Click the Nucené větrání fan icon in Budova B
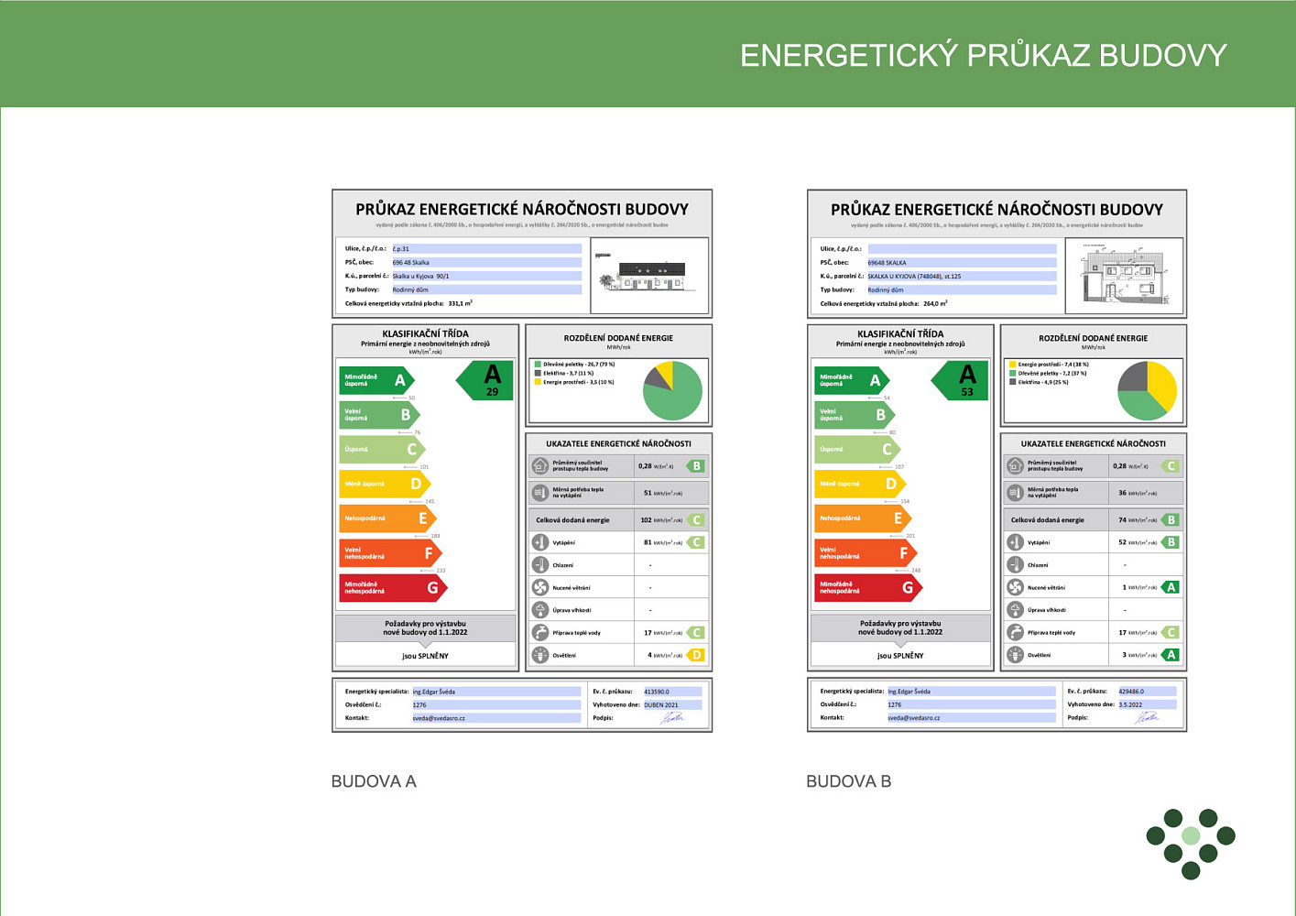Image resolution: width=1296 pixels, height=916 pixels. pos(1015,587)
